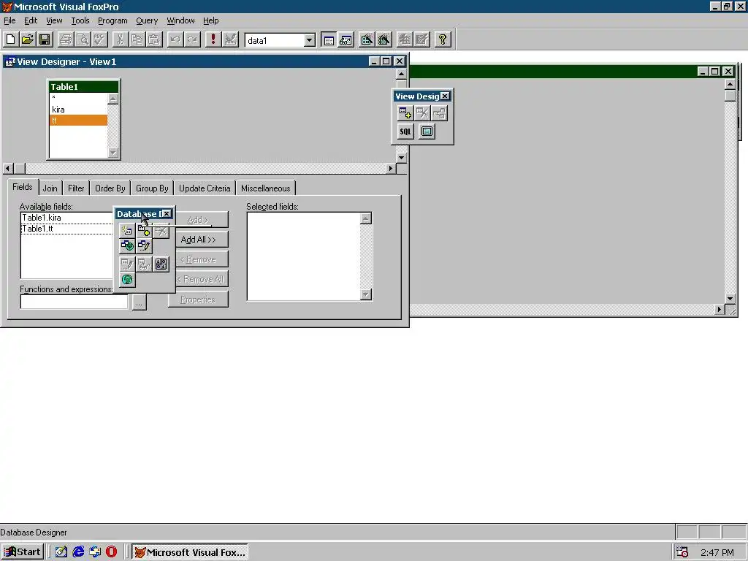
Task: Click the View Designer pane left scroll arrow
Action: click(x=7, y=169)
